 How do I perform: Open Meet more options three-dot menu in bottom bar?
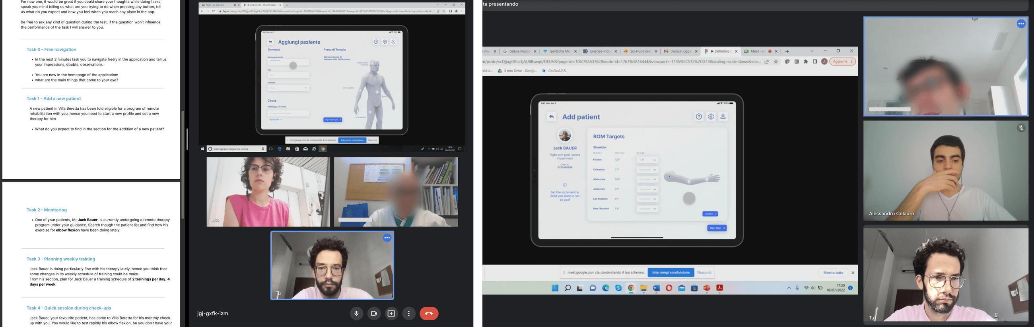pyautogui.click(x=408, y=313)
